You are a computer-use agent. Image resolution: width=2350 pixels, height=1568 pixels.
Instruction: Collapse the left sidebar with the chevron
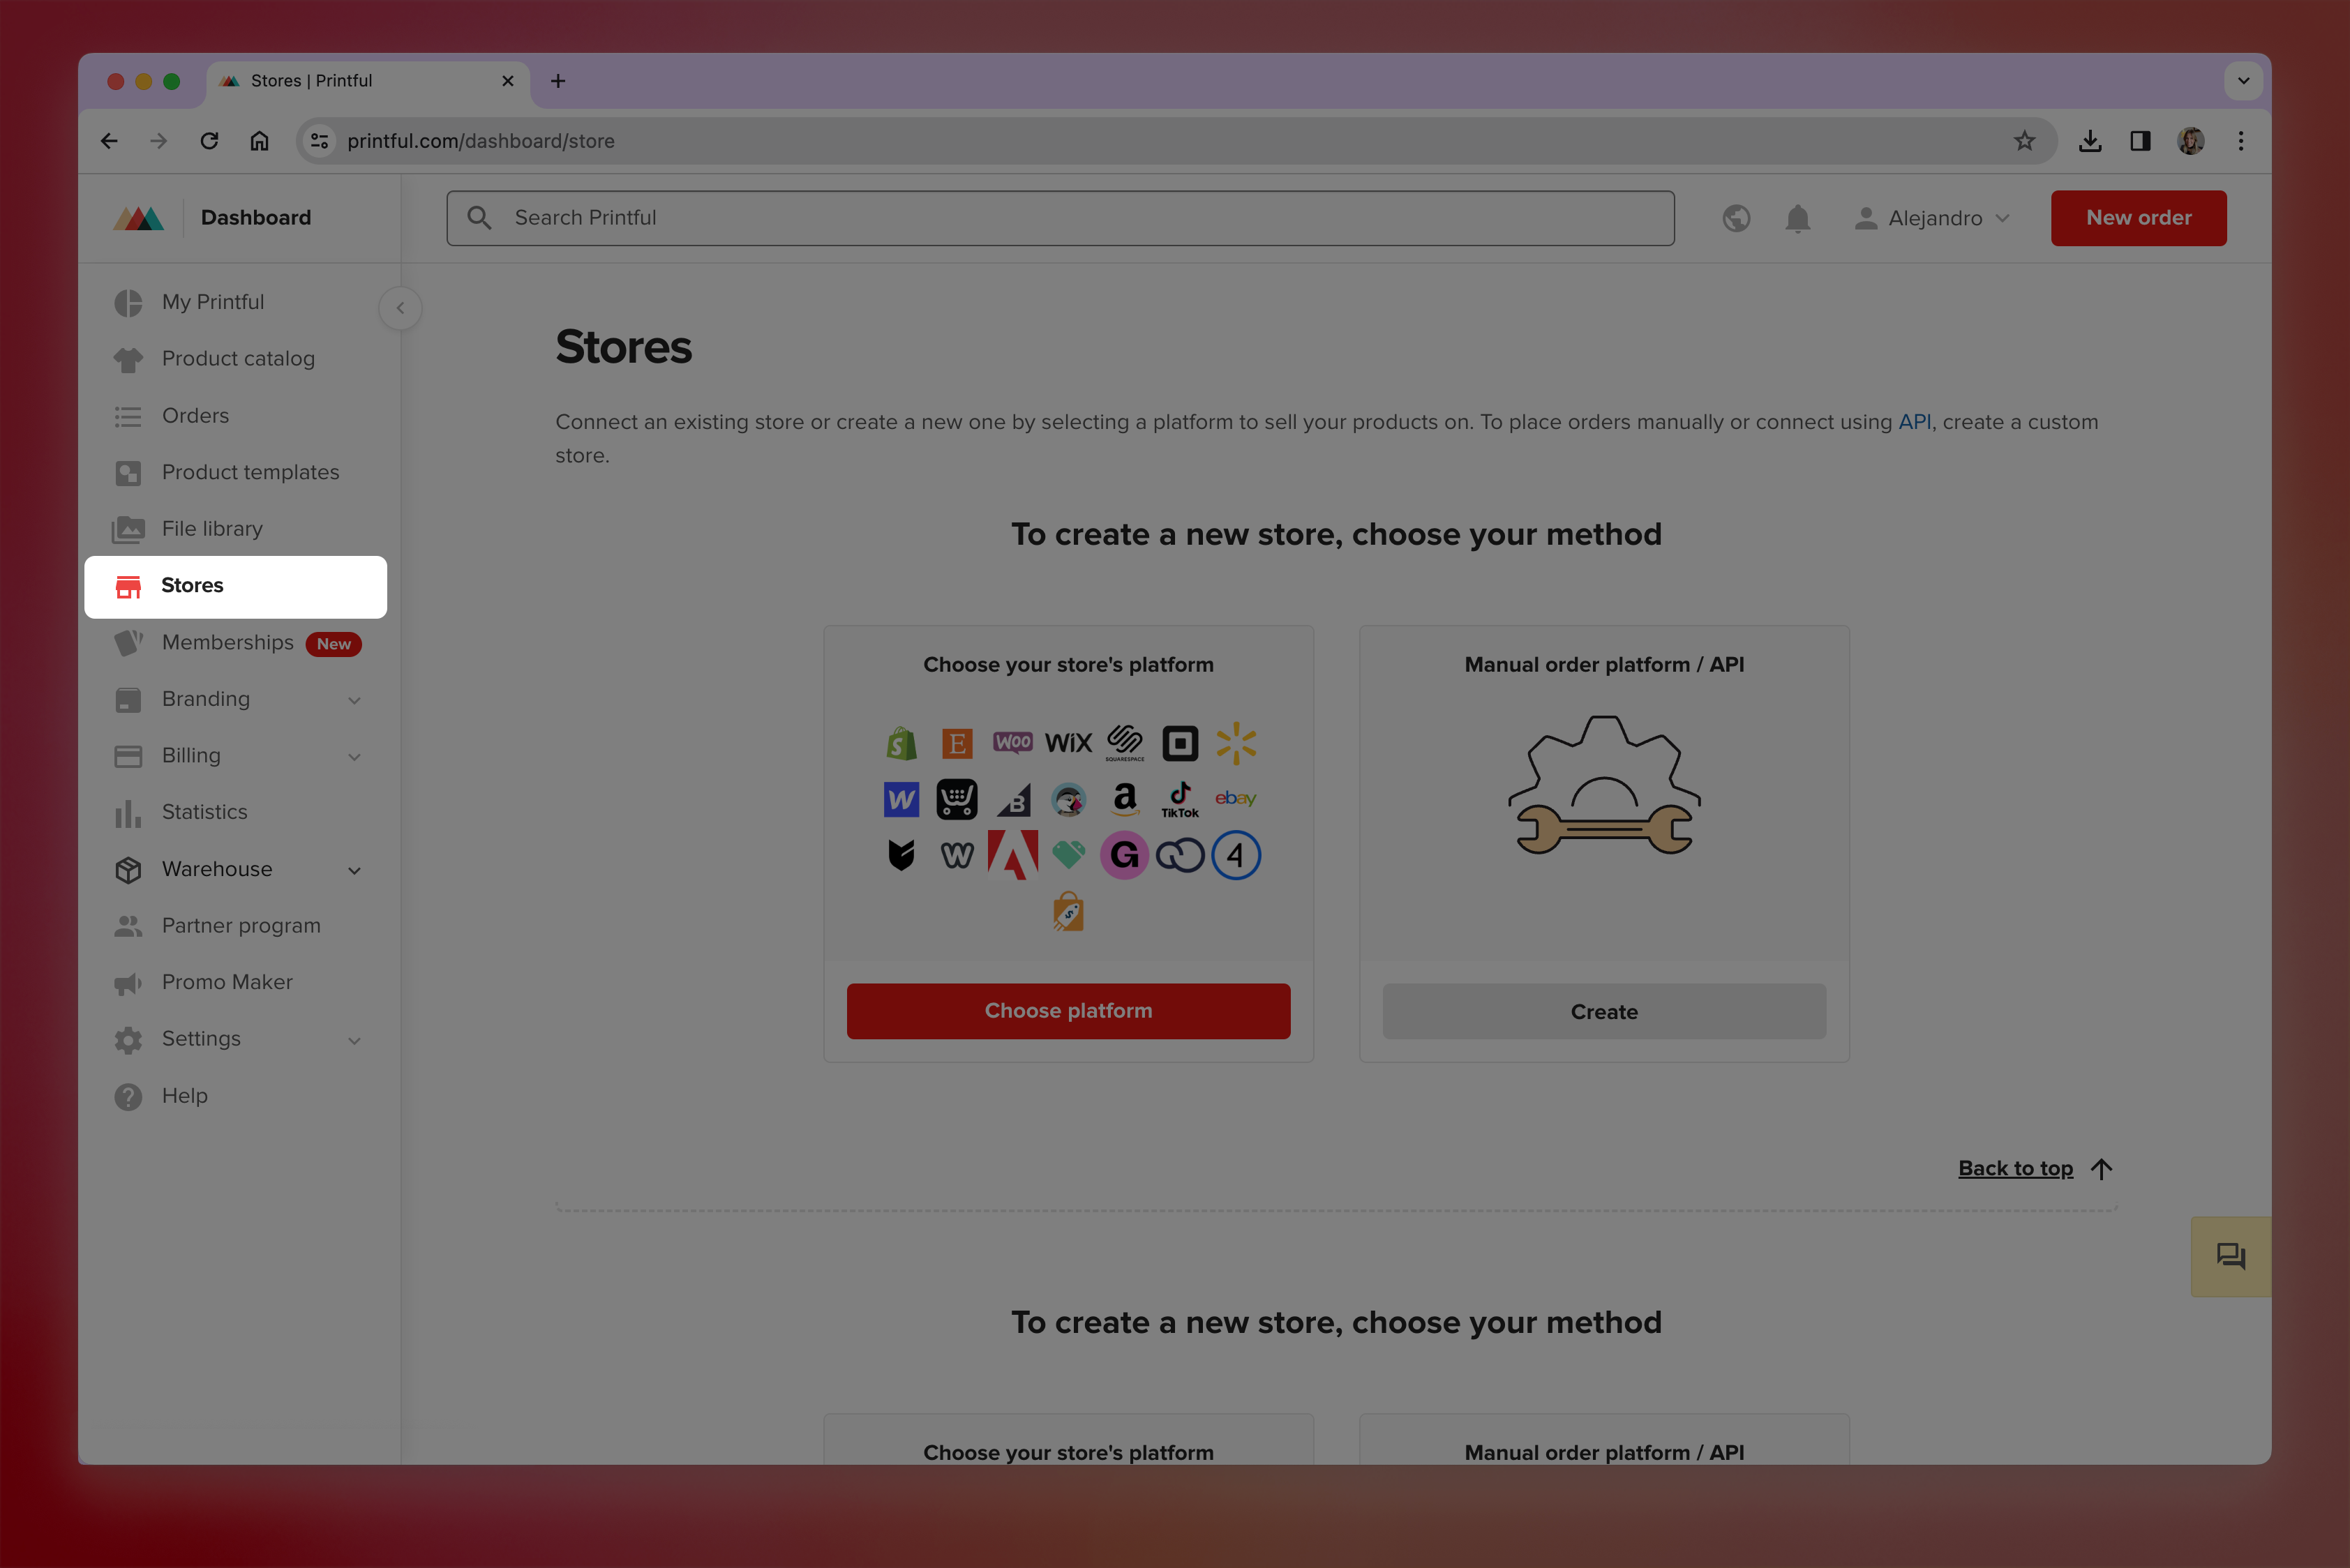pyautogui.click(x=401, y=308)
